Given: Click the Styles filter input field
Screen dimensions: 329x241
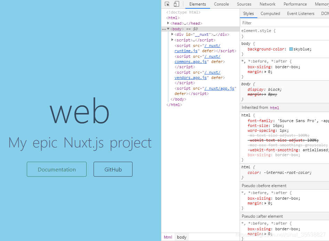Looking at the screenshot, I should [271, 23].
